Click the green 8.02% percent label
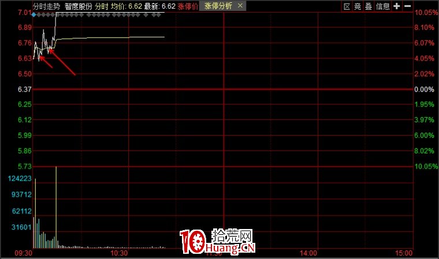This screenshot has height=259, width=439. coord(424,151)
